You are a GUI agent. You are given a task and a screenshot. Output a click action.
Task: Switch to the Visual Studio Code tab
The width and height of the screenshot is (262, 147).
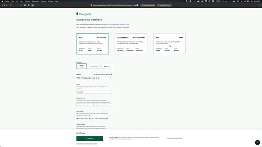[148, 5]
